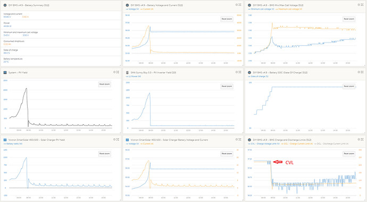This screenshot has height=202, width=367.
Task: Toggle Maximum cell voltage legend series
Action: tap(289, 9)
